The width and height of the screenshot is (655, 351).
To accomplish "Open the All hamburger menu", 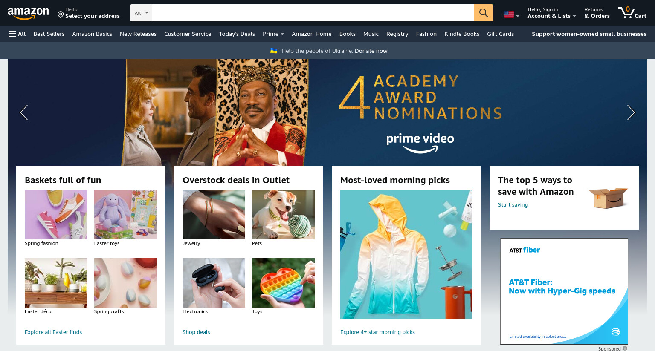I will [x=17, y=34].
